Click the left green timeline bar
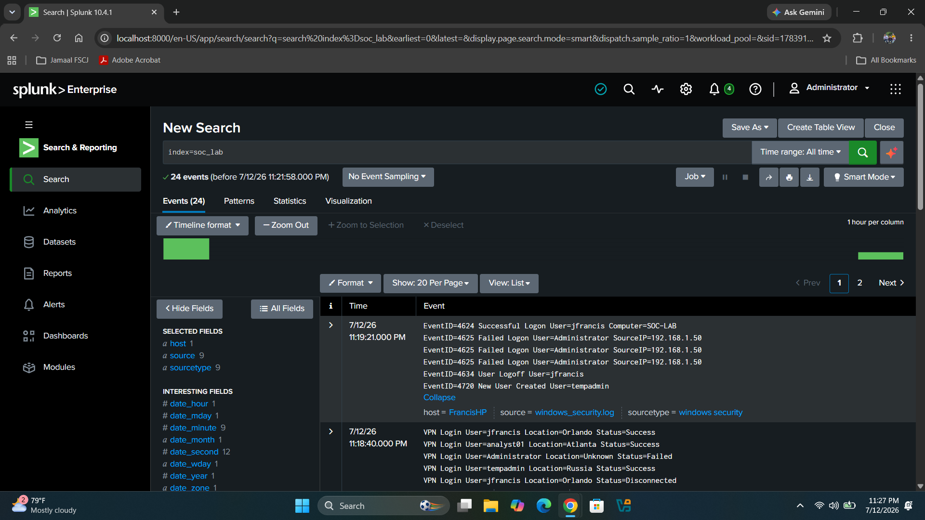 point(186,249)
